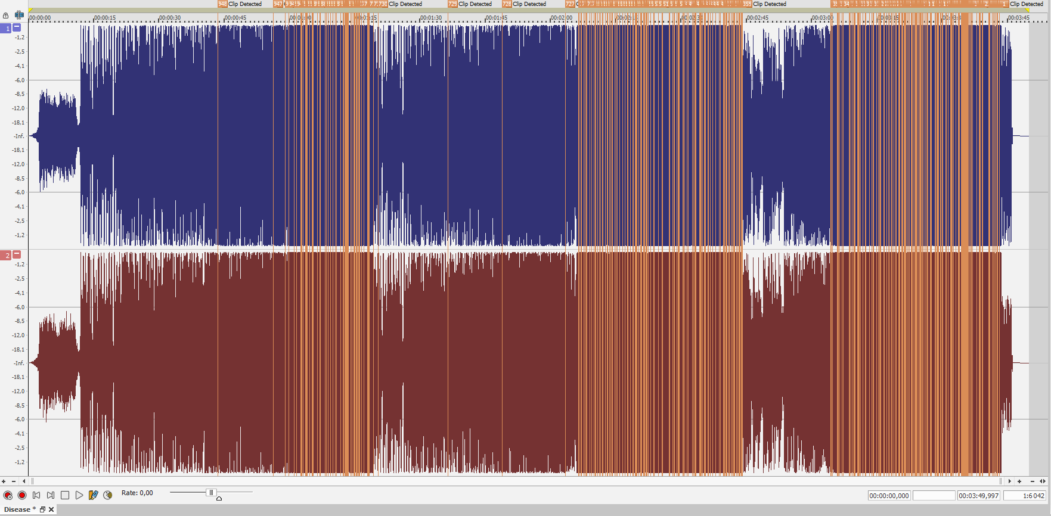The width and height of the screenshot is (1051, 516).
Task: Click the Arm and Record button
Action: pos(8,495)
